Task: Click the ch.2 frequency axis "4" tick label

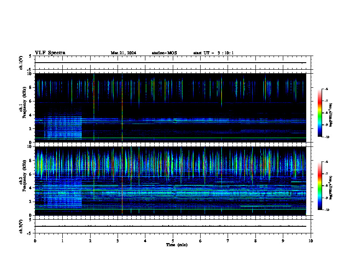Action: [x=31, y=188]
